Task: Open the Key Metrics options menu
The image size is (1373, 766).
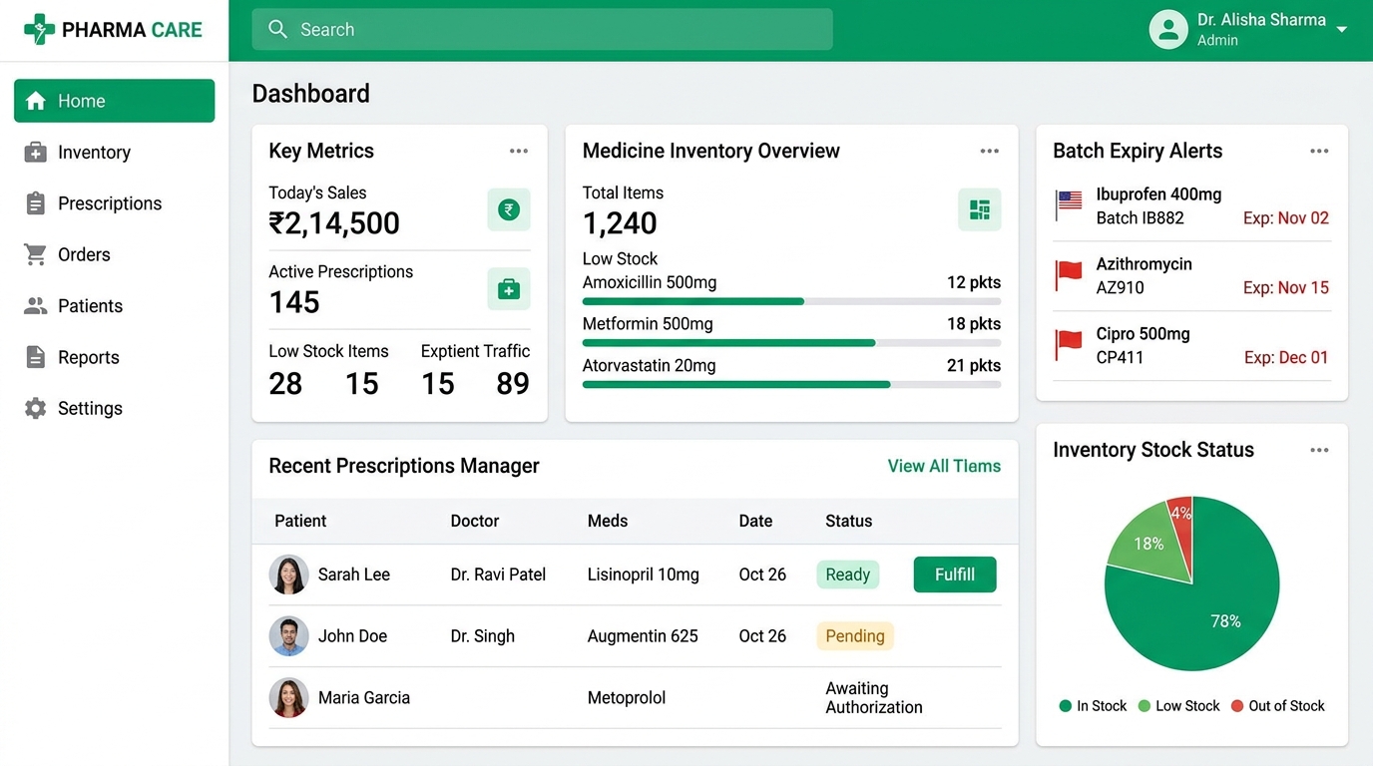Action: click(x=519, y=152)
